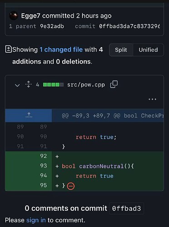Collapse the src/pow.cpp diff with chevron
169x227 pixels.
click(x=17, y=85)
